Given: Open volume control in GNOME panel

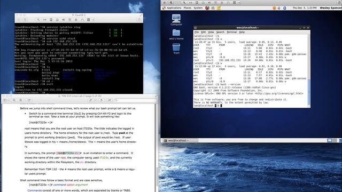Looking at the screenshot, I should coord(279,8).
